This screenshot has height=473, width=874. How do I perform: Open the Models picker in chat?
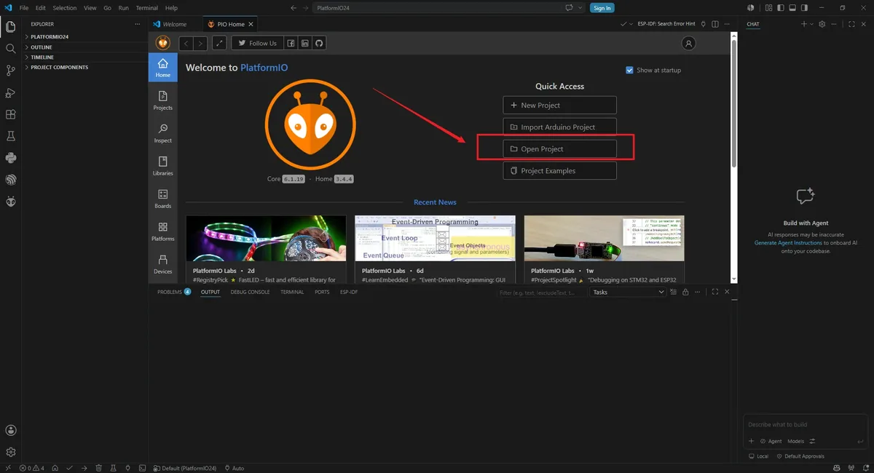click(795, 441)
